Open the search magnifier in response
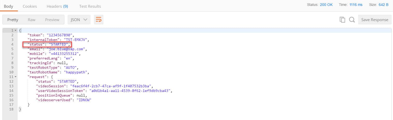Screen dimensions: 393x120 (352, 20)
